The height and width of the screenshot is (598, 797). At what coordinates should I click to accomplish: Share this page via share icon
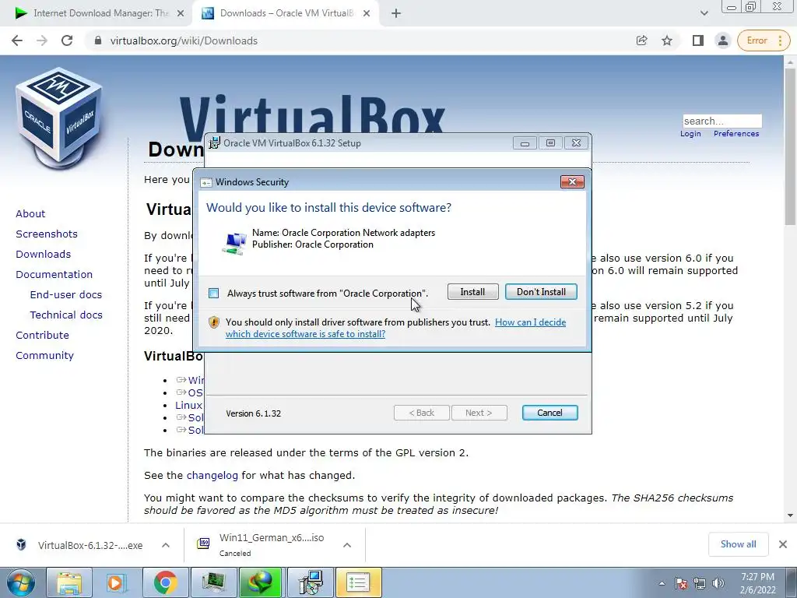pyautogui.click(x=641, y=40)
